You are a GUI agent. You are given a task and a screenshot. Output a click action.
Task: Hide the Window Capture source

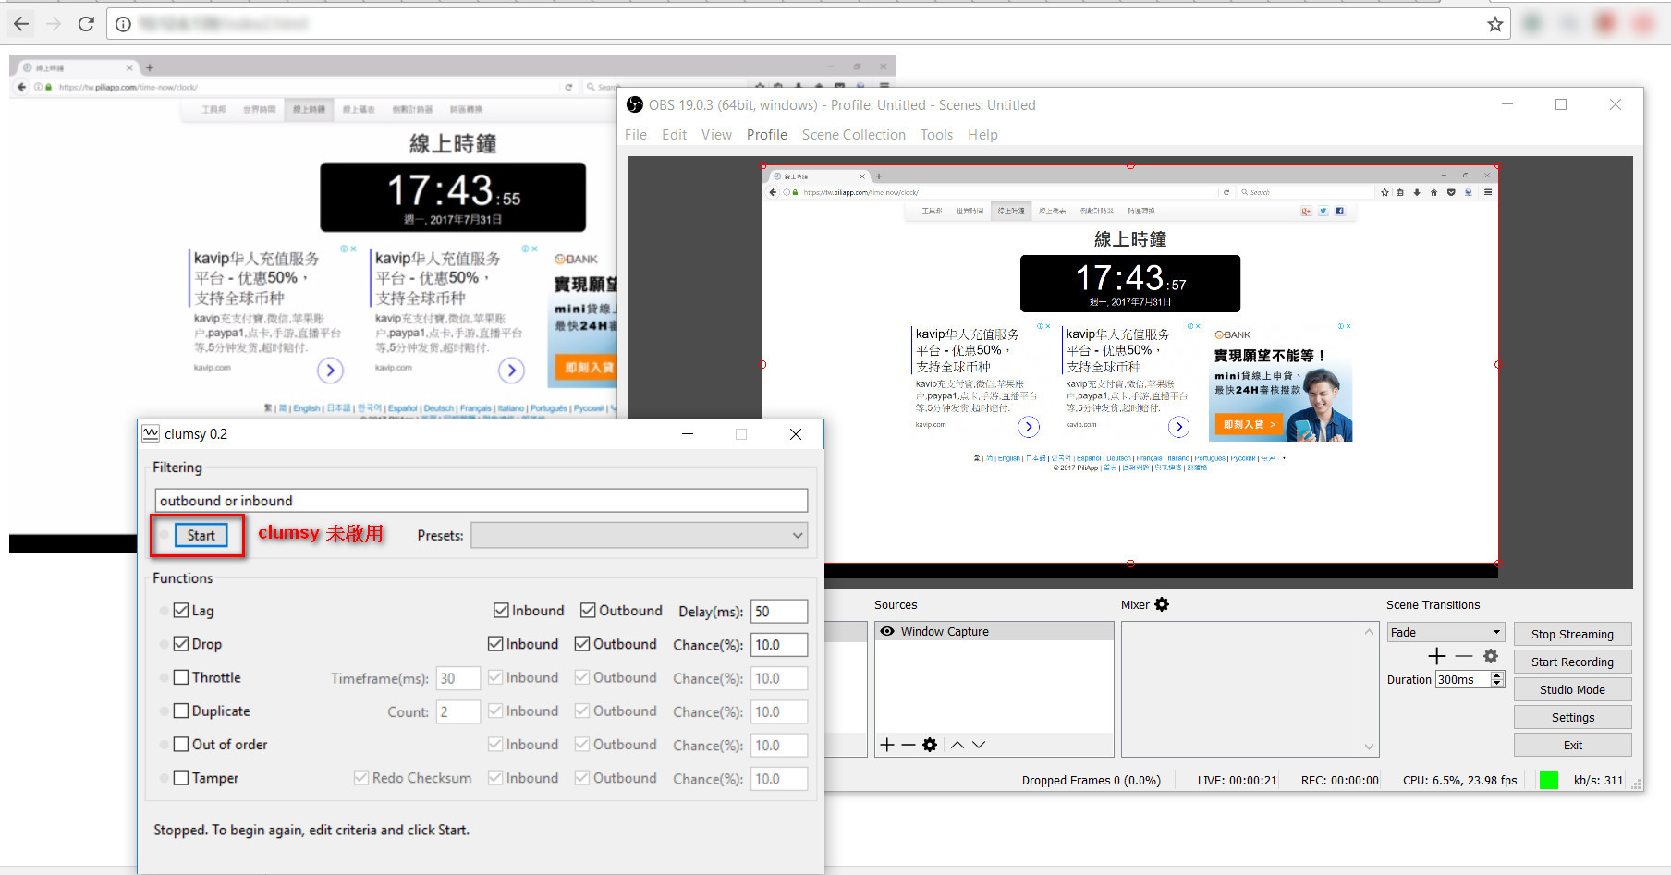point(887,631)
